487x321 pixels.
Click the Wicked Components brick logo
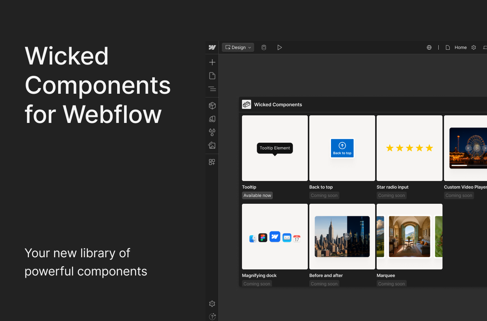point(247,104)
